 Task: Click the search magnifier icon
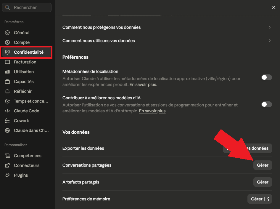7,7
